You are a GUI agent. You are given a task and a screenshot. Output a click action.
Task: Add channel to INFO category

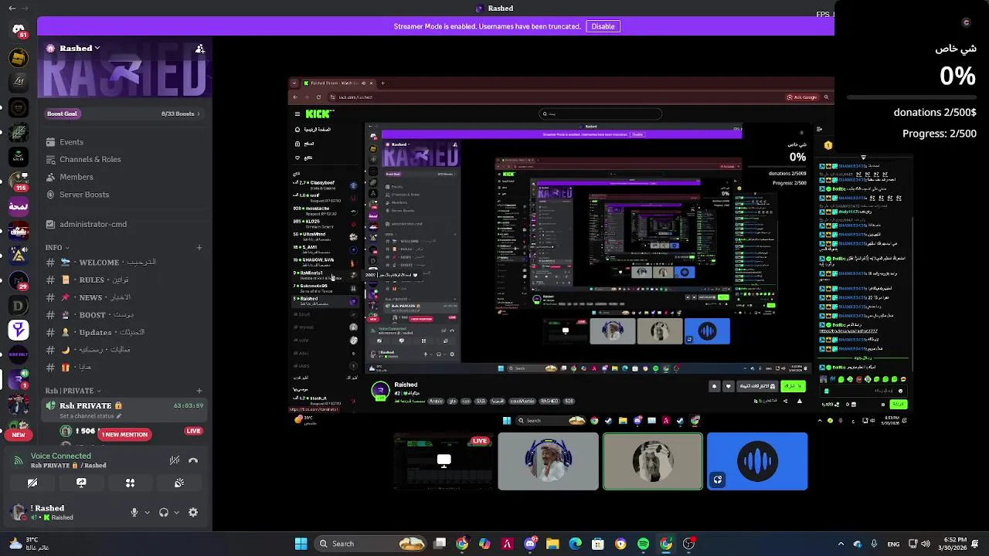[x=199, y=248]
